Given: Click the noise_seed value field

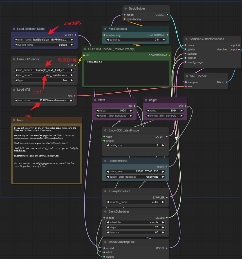Looking at the screenshot, I should 135,171.
